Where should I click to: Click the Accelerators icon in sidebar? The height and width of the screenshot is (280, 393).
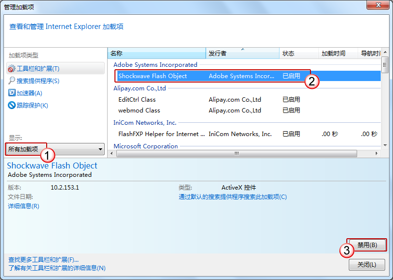[x=12, y=93]
